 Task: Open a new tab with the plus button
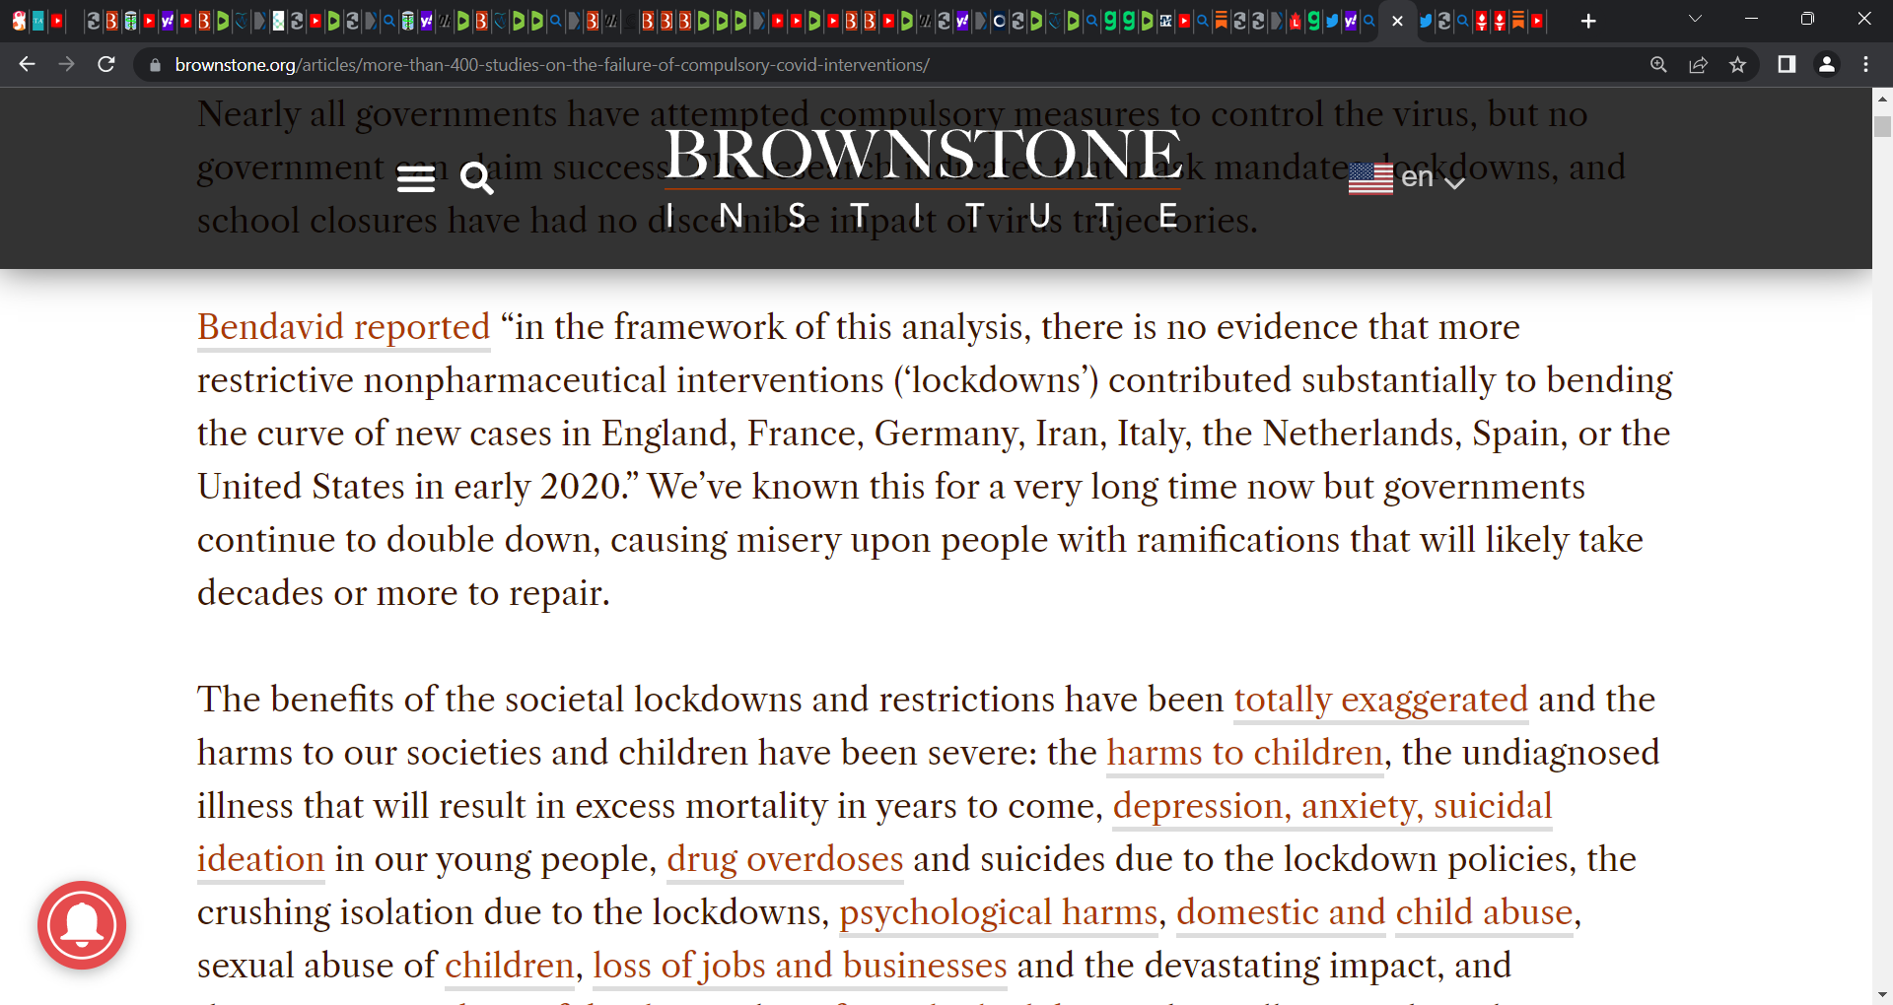[1588, 21]
